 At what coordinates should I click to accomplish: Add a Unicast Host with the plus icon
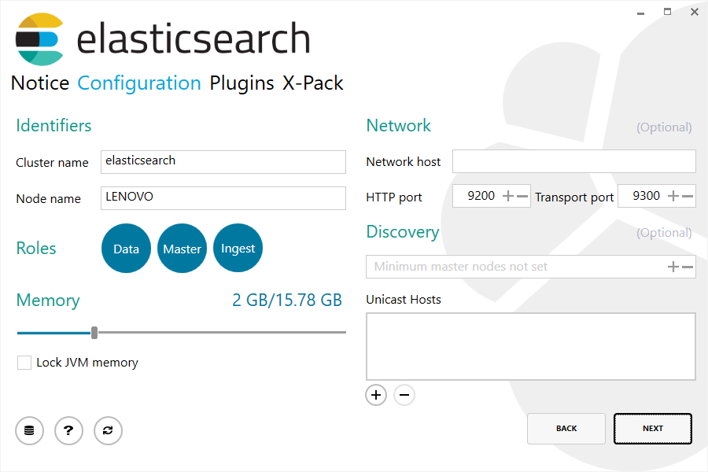click(x=376, y=395)
